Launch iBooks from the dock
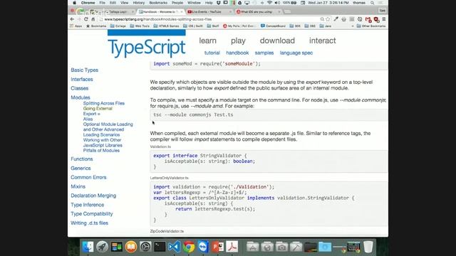 [131, 247]
